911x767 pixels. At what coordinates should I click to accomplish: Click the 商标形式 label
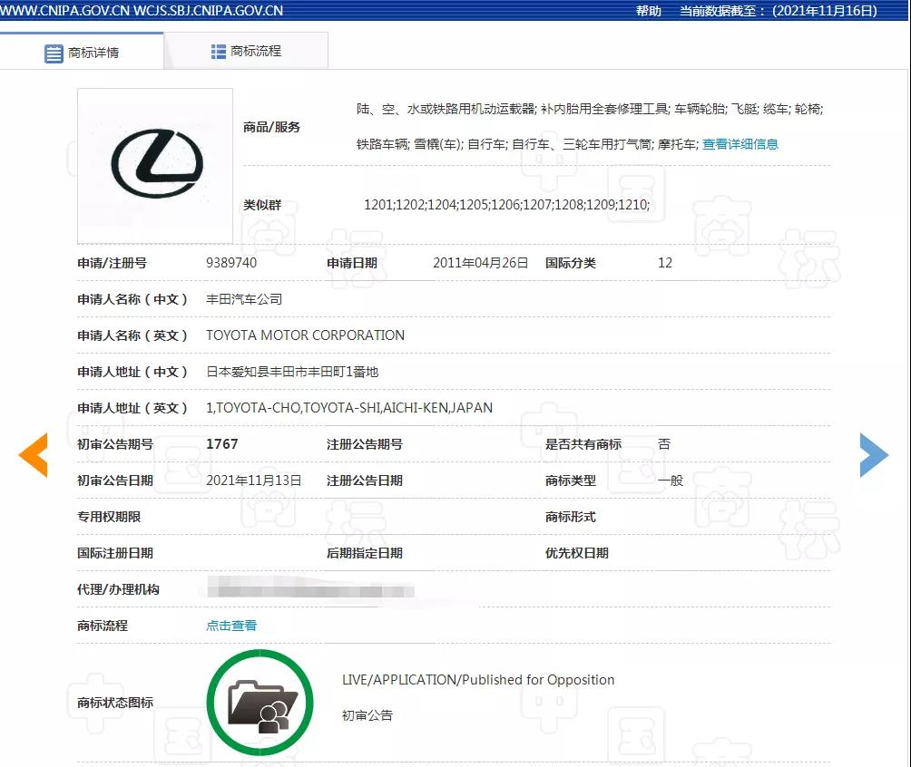click(x=570, y=517)
